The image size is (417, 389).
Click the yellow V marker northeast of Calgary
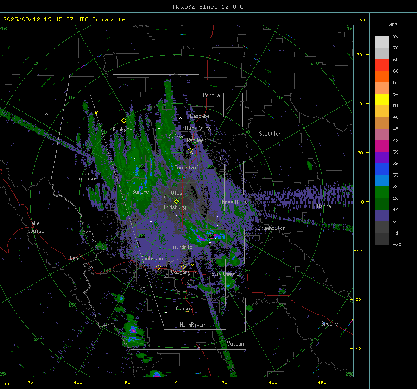coord(192,265)
